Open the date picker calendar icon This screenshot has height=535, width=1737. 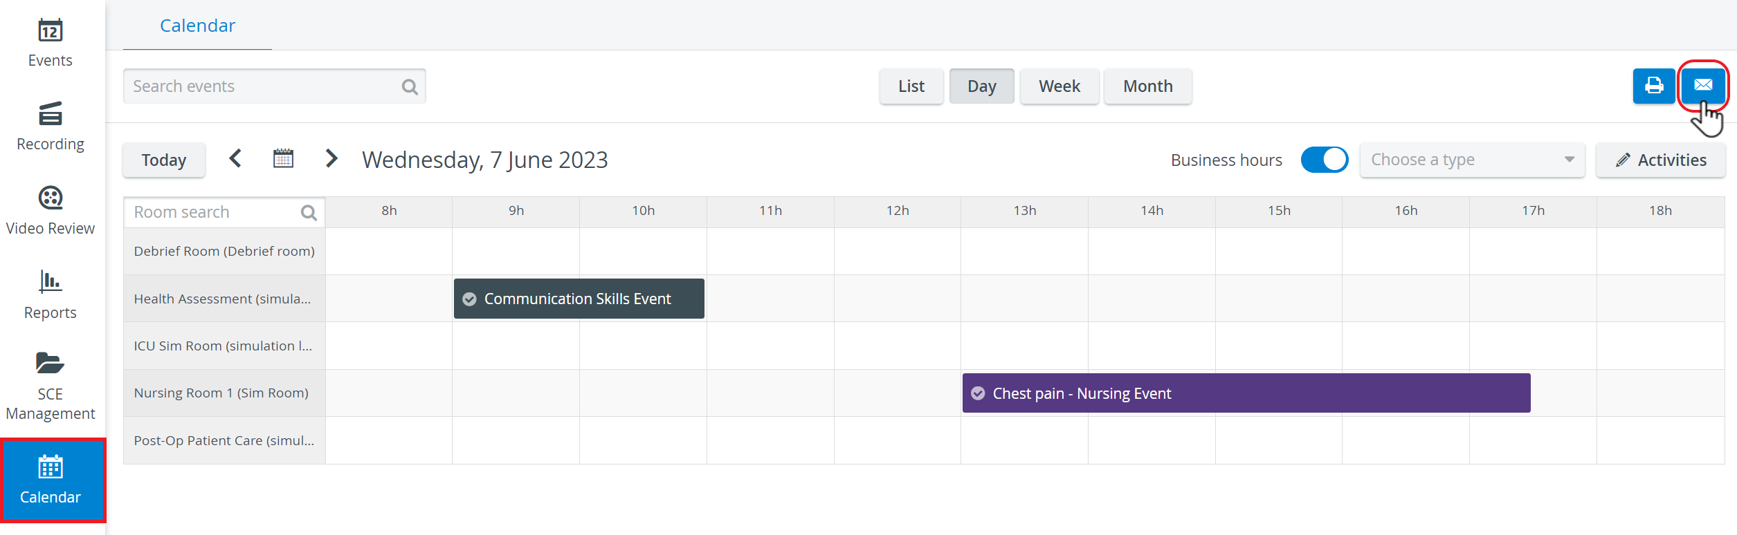click(283, 159)
